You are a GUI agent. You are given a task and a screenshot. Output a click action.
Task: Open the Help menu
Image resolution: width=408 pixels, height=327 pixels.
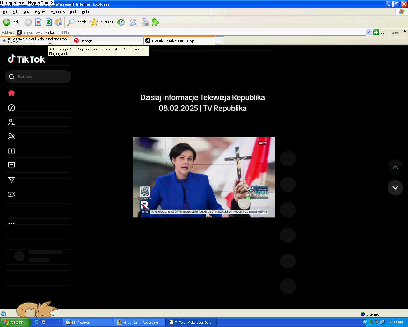pos(85,12)
